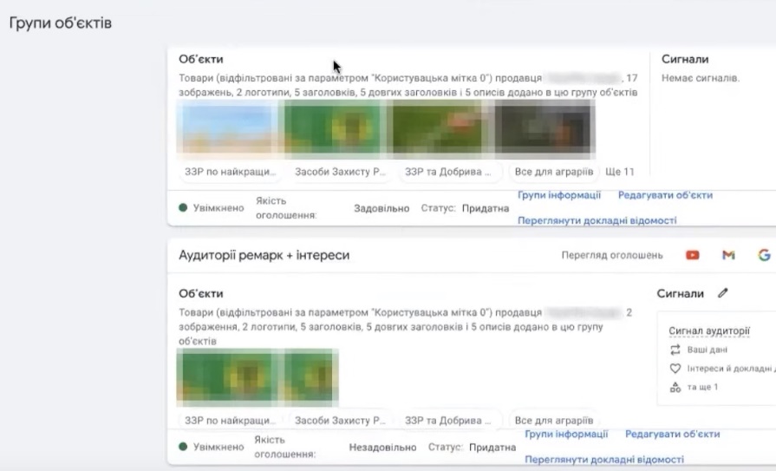The image size is (776, 471).
Task: Click 'Все для аграріїв' chip in Аудиторії ремарк group
Action: click(x=553, y=420)
